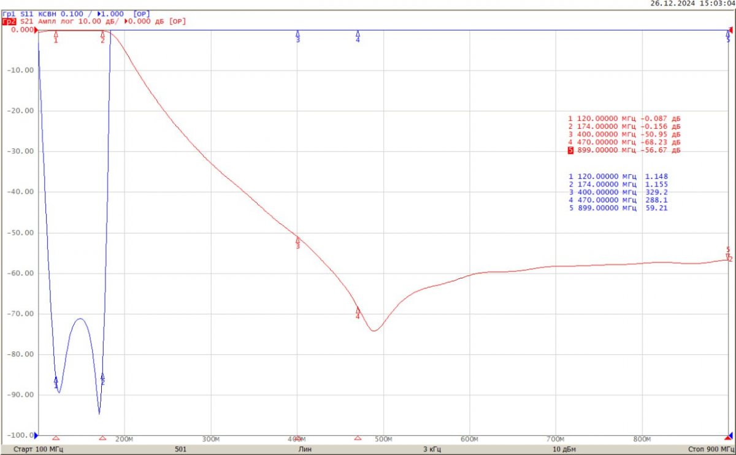Select blue table row 120.00000 МГц 1.148

[x=618, y=177]
